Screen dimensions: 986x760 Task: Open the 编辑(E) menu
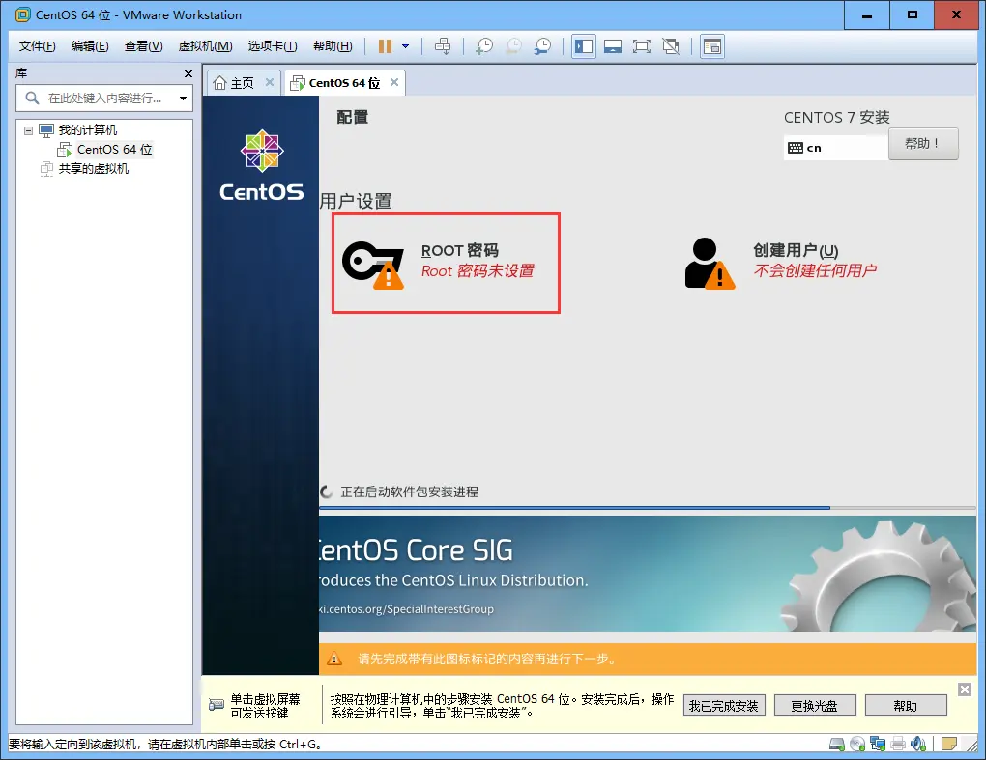point(90,46)
